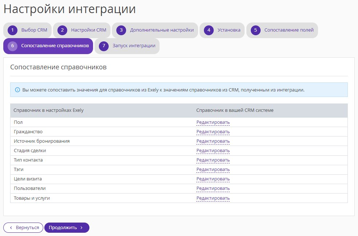Select the Цели визита cell text
358x236 pixels.
(x=28, y=179)
